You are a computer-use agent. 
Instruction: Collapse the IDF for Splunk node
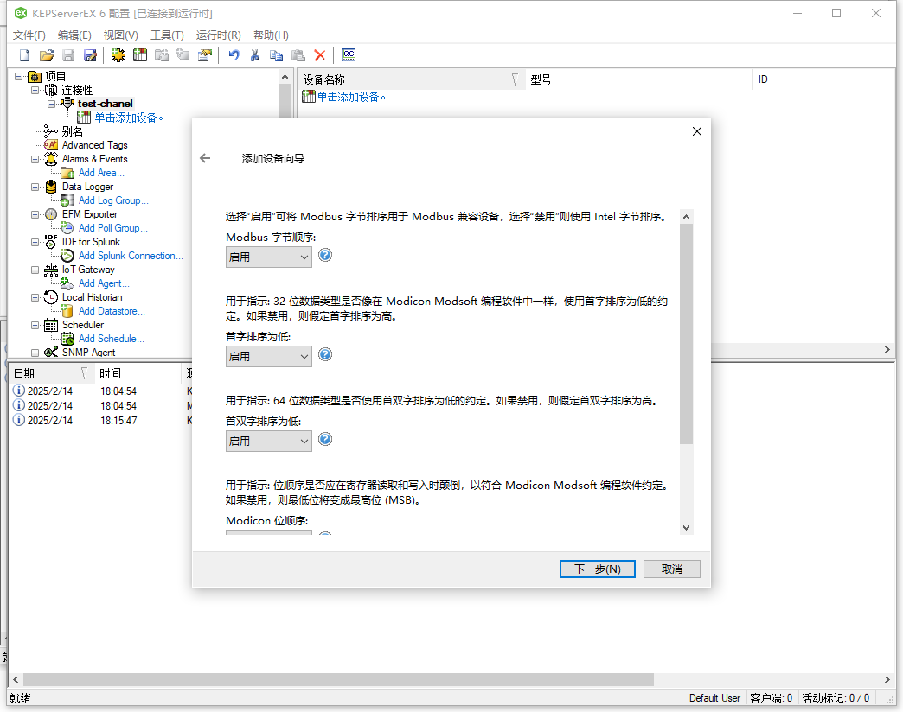click(x=35, y=242)
